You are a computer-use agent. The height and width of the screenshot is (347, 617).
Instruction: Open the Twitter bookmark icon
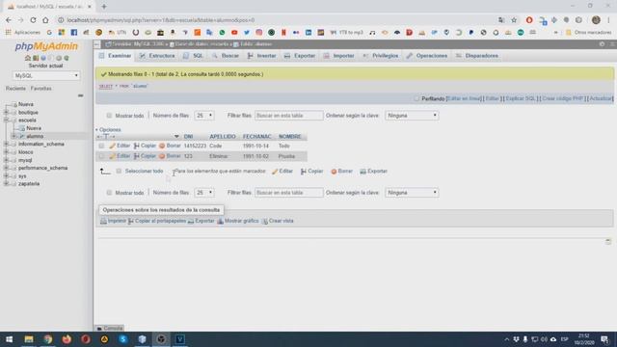247,32
